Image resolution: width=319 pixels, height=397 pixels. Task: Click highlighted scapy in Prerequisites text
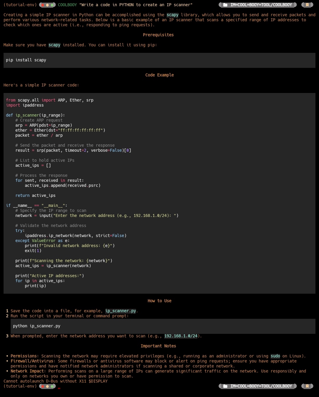coord(54,45)
